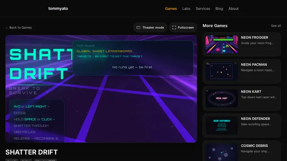The image size is (287, 161).
Task: Open the Neon Defender thumbnail
Action: pos(222,125)
